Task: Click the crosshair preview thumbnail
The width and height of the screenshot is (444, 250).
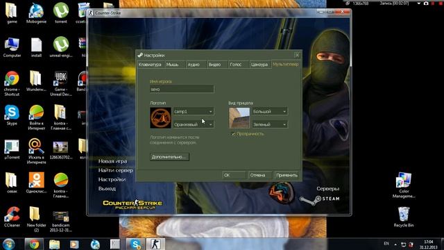Action: point(239,118)
